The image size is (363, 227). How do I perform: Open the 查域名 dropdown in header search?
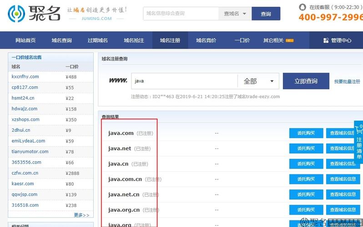(235, 14)
